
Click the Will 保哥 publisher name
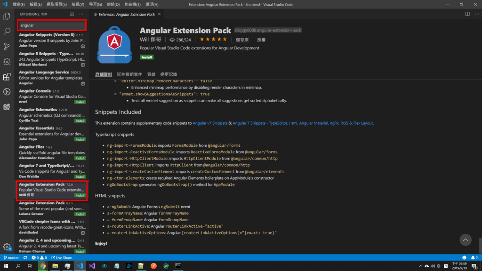click(150, 40)
